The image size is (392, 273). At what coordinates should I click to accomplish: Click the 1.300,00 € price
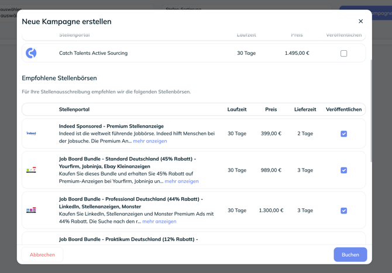pos(271,211)
